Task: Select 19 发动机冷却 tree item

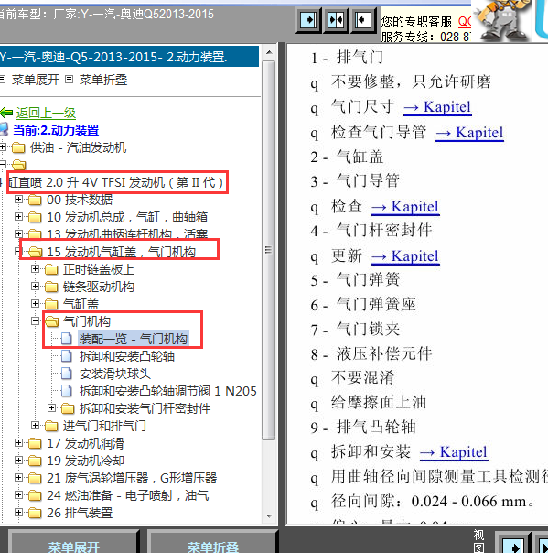Action: tap(85, 461)
